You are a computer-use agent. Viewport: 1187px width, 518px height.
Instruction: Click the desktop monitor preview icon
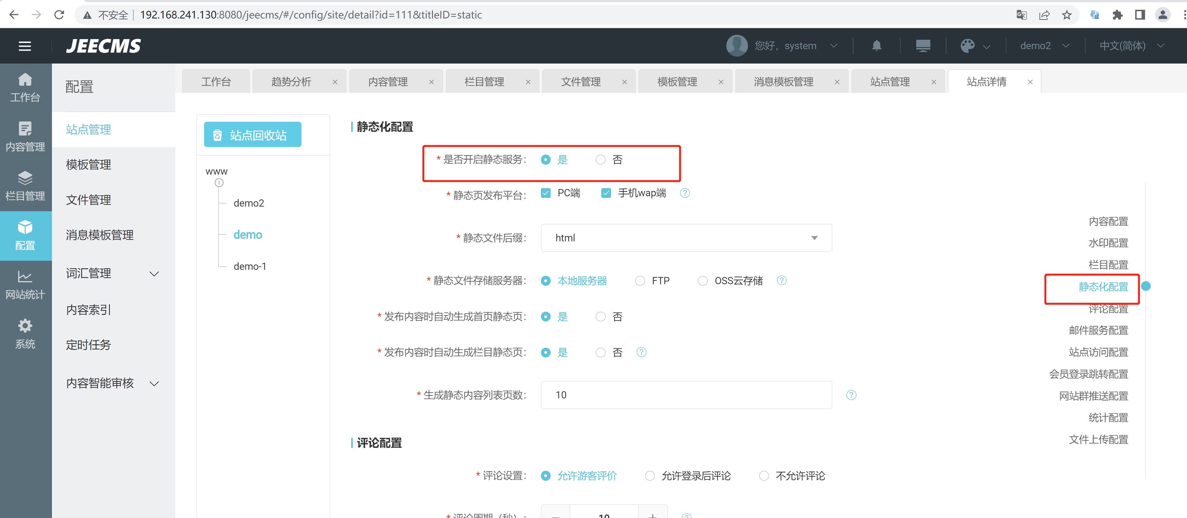click(x=922, y=46)
